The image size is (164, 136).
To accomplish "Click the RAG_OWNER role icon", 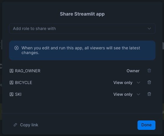I will point(11,71).
